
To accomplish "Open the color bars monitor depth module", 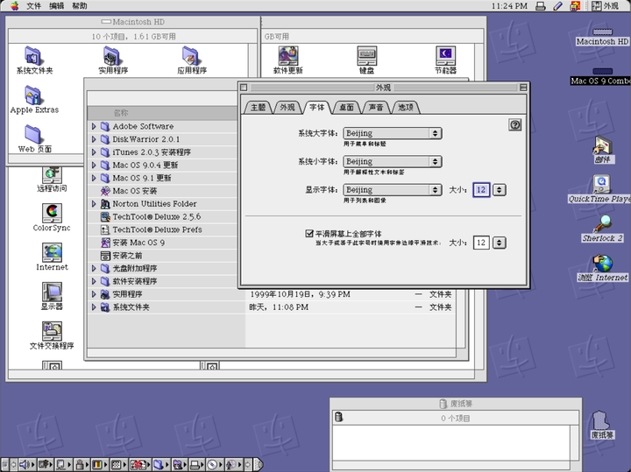I will pyautogui.click(x=99, y=465).
